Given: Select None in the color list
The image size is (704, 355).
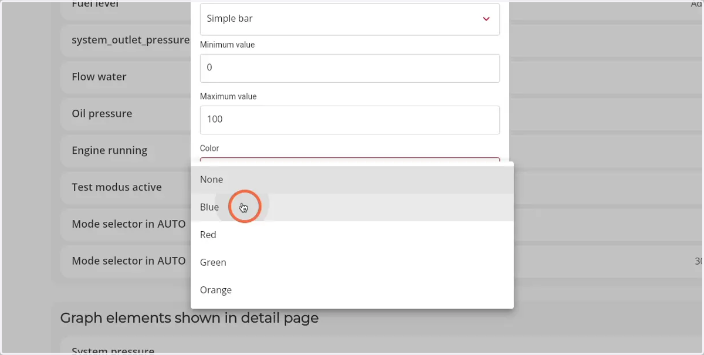Looking at the screenshot, I should [352, 180].
